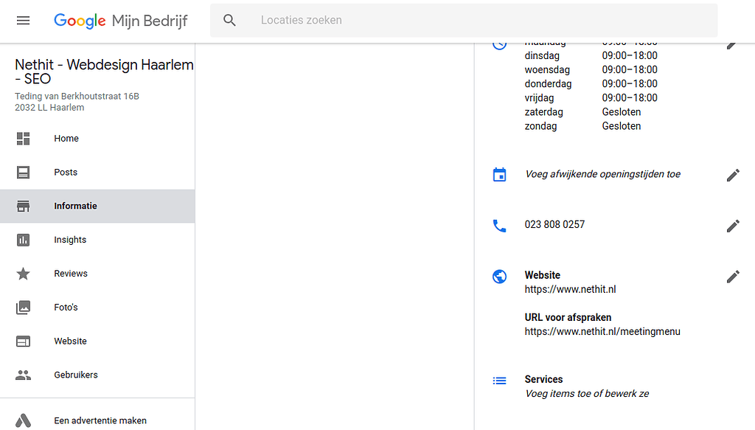The width and height of the screenshot is (755, 430).
Task: Click the Posts icon in sidebar
Action: (x=23, y=173)
